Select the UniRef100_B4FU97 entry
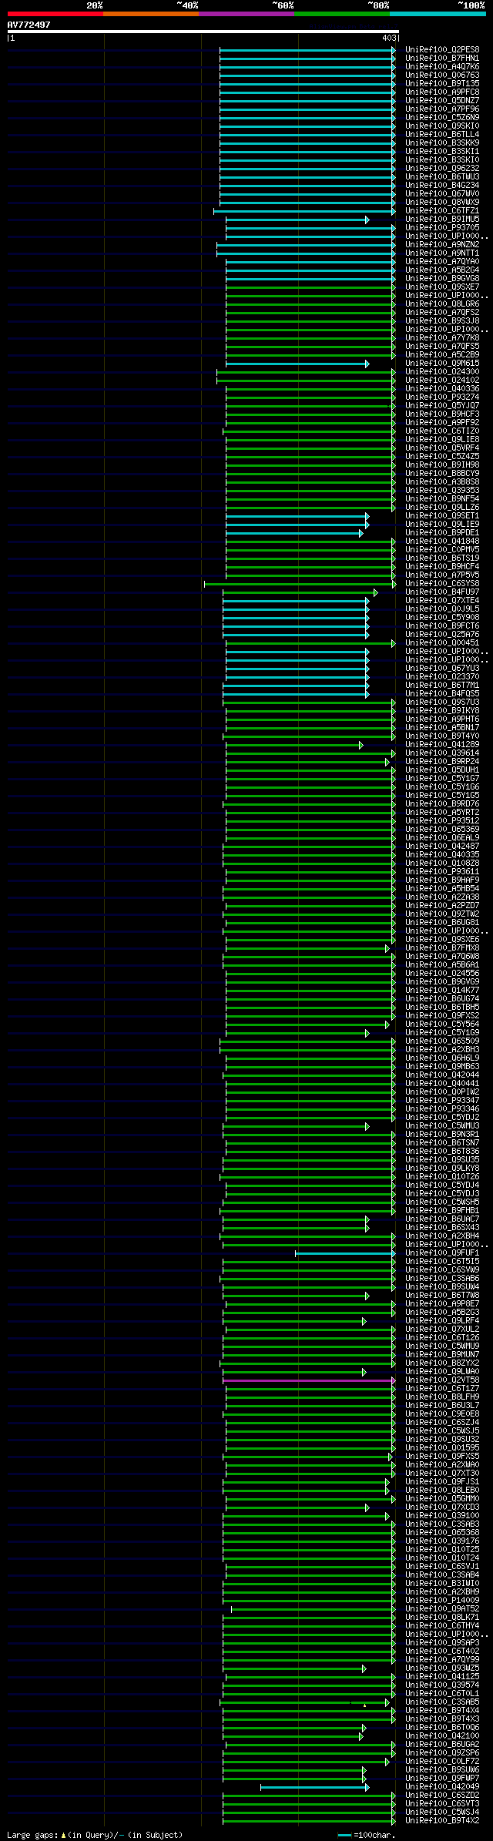 point(442,592)
